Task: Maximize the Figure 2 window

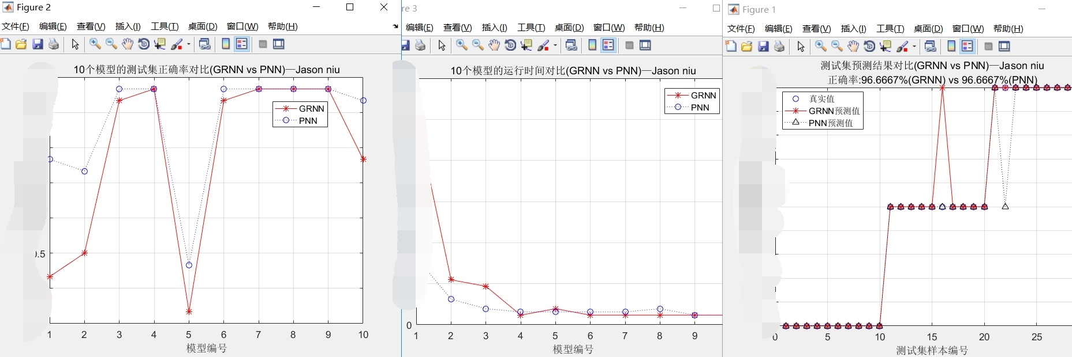Action: 350,7
